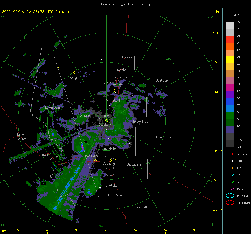This screenshot has width=251, height=234.
Task: Click the Stettler town label
Action: (163, 80)
